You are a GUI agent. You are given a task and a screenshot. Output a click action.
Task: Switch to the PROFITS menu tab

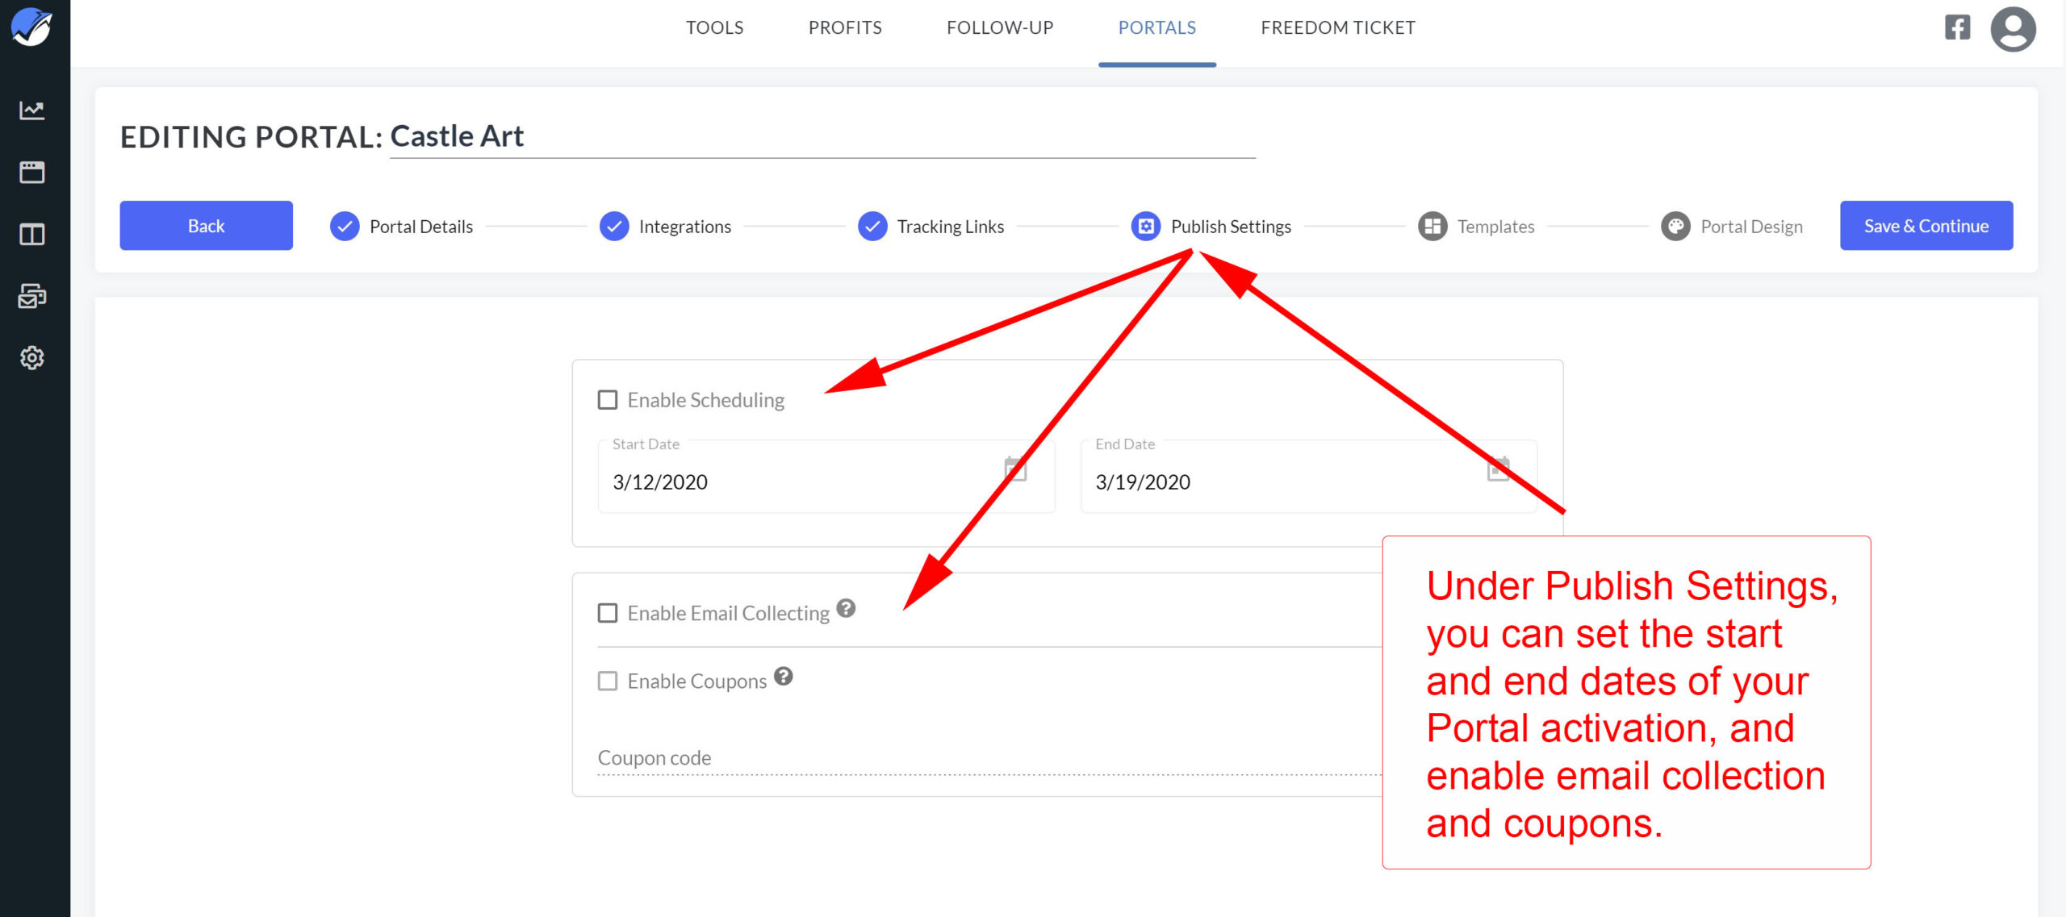(845, 27)
